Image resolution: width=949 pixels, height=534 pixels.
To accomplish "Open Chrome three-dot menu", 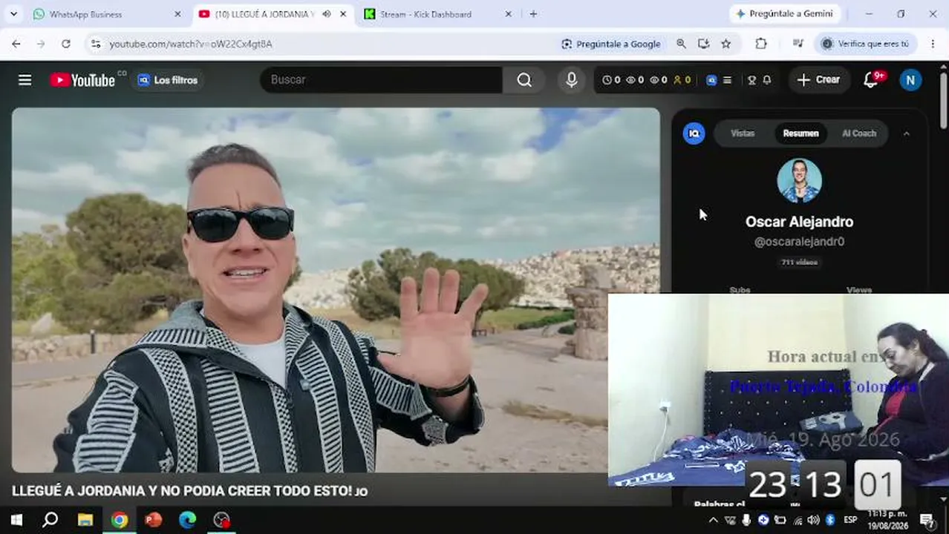I will 933,44.
